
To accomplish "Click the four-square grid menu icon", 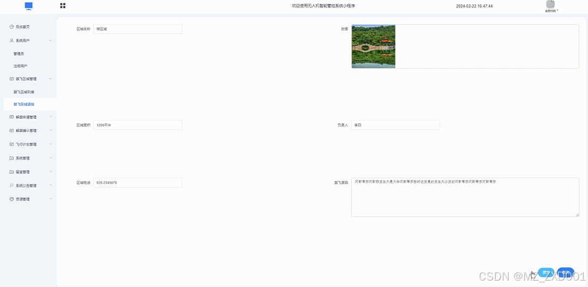I will 63,6.
